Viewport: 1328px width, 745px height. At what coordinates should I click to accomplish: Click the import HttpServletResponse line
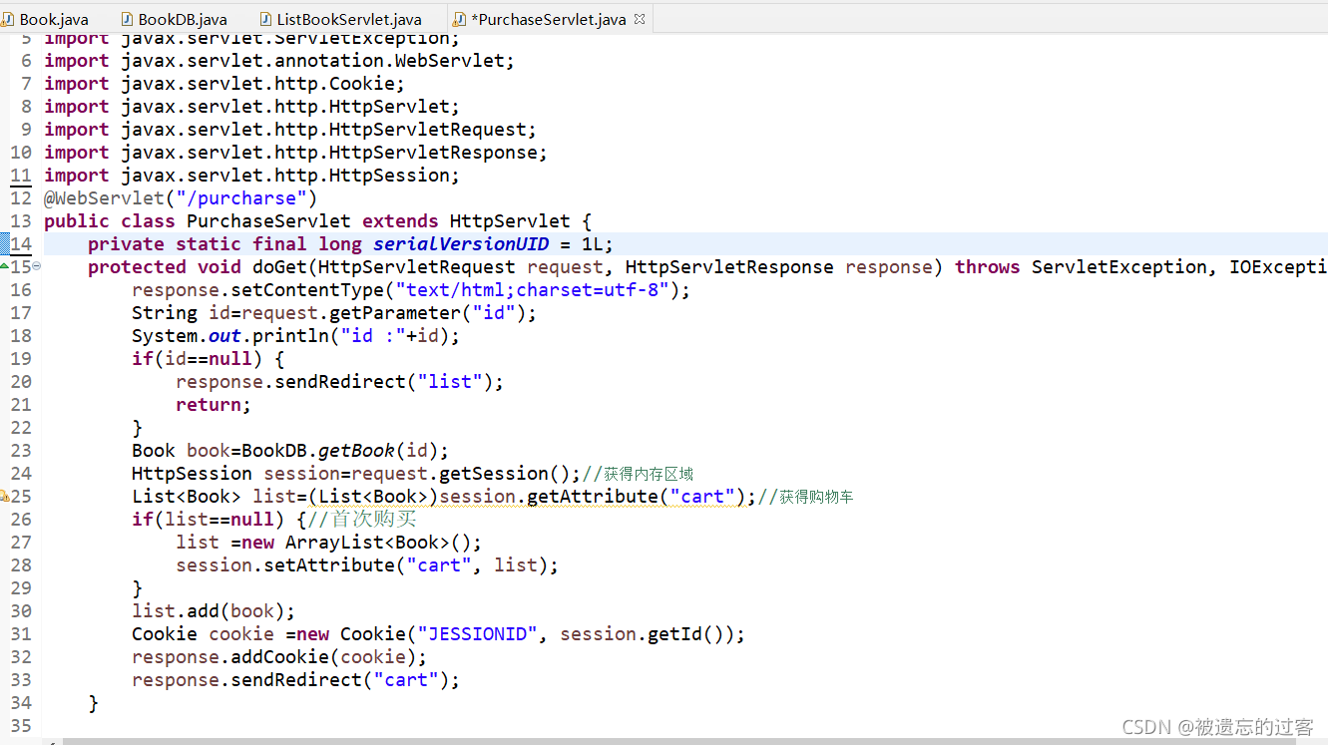tap(296, 153)
